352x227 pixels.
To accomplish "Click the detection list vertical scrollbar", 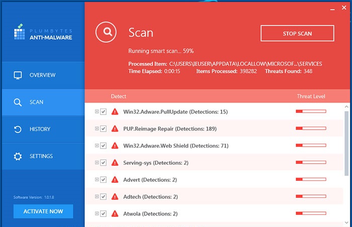I will (x=346, y=141).
